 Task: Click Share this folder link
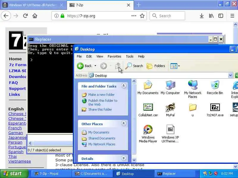pos(100,109)
